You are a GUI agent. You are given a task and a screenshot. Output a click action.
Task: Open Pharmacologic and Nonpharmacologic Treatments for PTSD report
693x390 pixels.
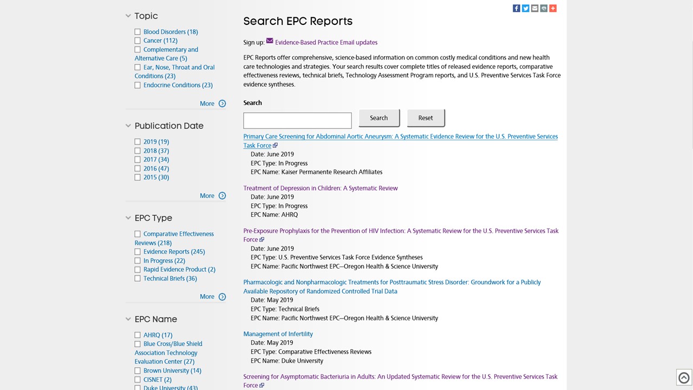[x=392, y=287]
